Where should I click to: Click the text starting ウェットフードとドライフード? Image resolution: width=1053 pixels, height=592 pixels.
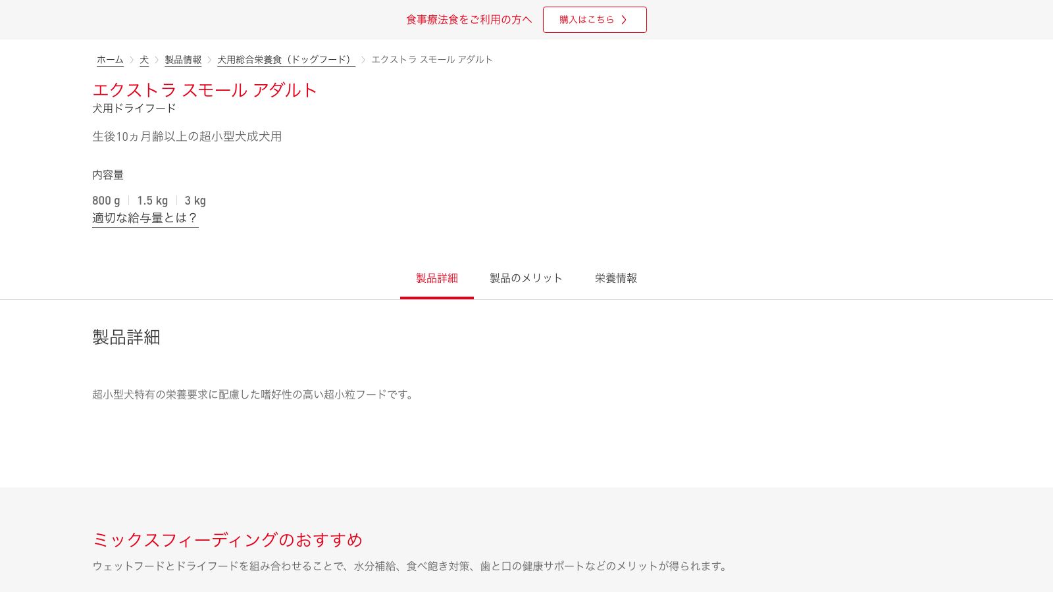[411, 566]
